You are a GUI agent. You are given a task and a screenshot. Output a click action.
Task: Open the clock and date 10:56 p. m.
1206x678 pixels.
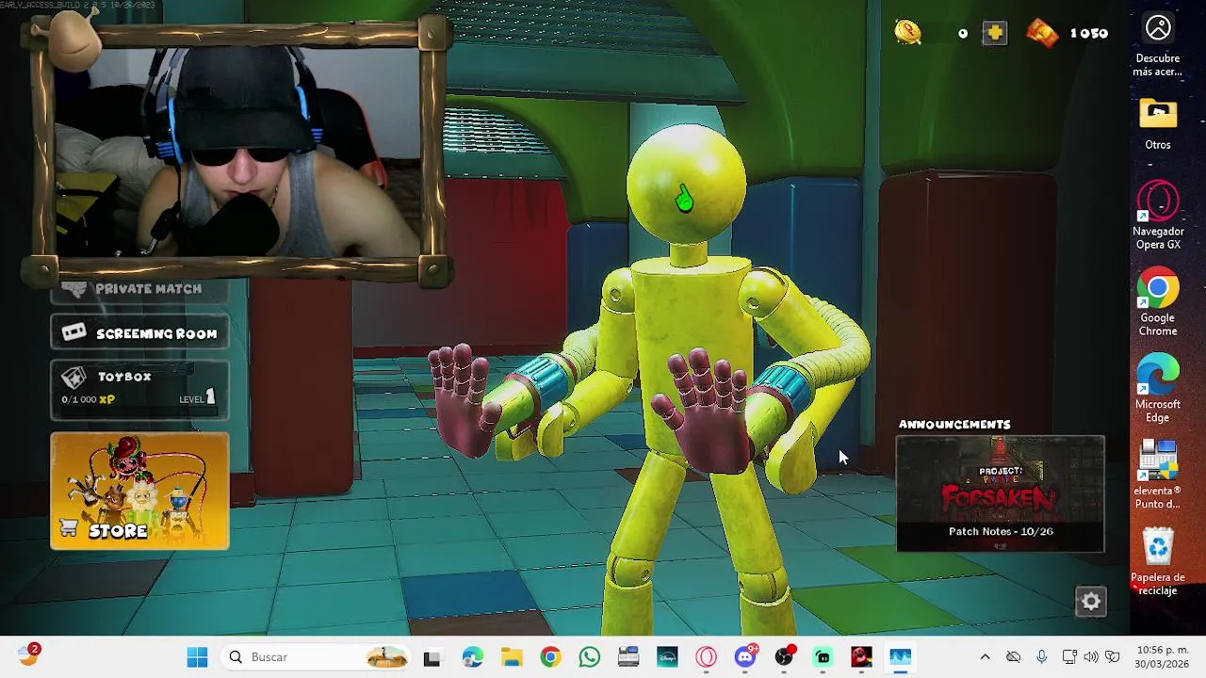1162,657
